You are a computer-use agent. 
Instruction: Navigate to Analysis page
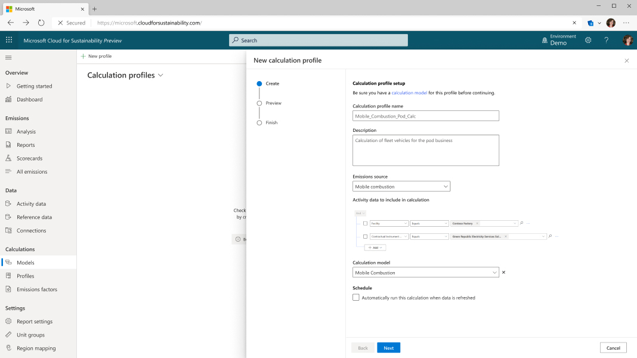click(26, 132)
